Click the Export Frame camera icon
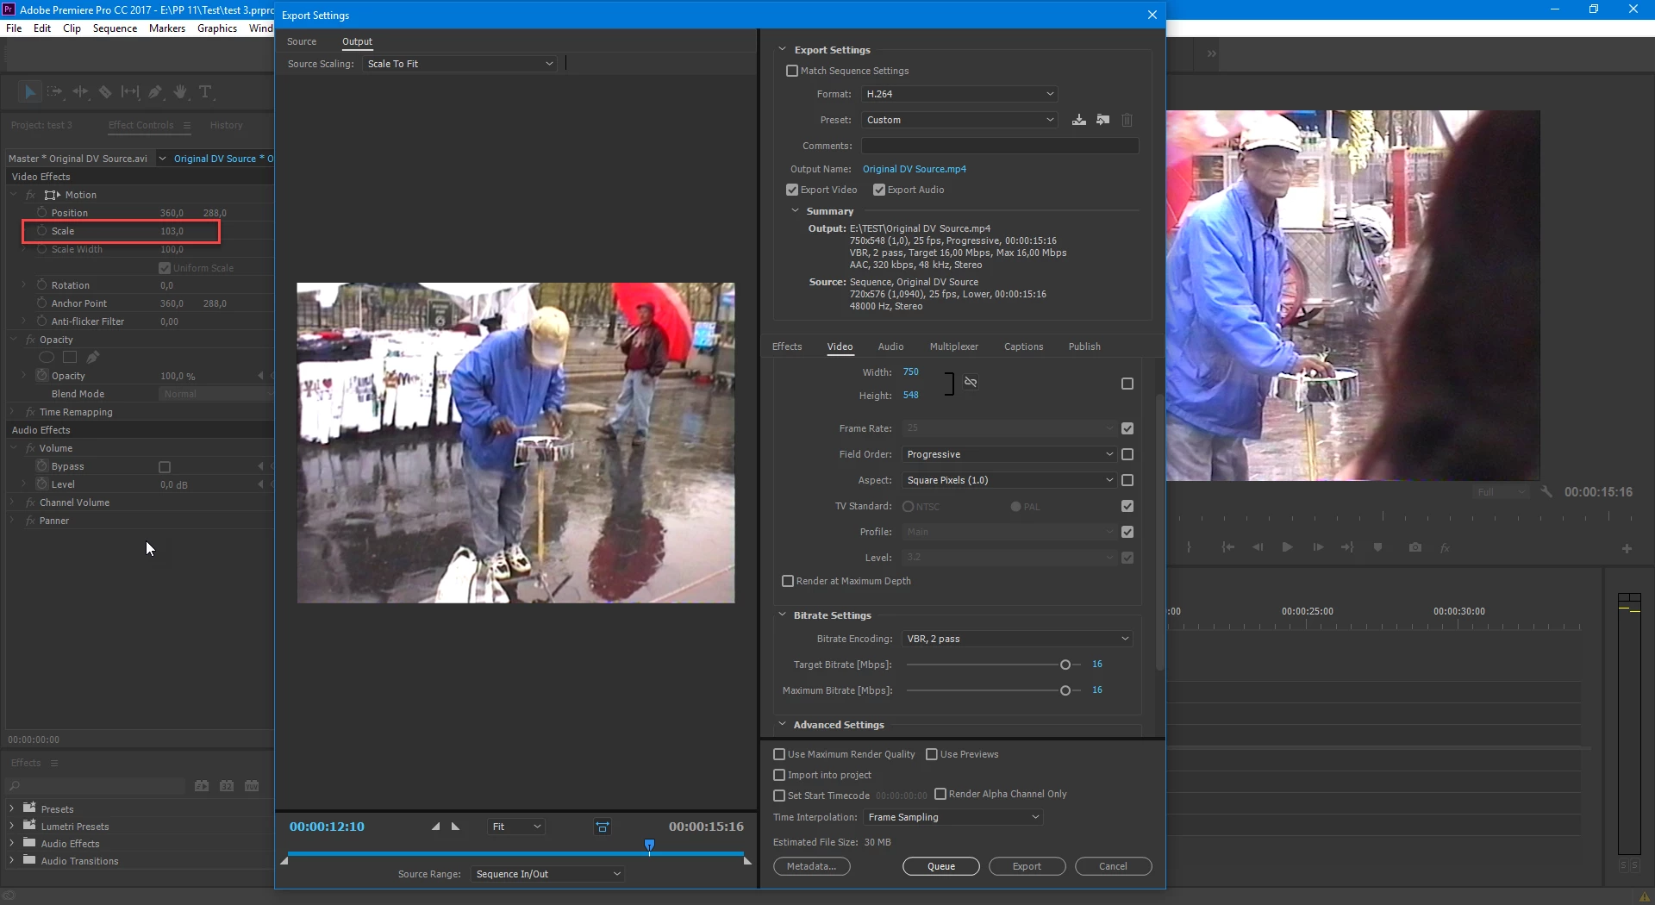 [1415, 547]
